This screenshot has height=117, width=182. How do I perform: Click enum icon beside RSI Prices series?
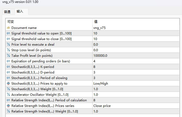[x=8, y=106]
